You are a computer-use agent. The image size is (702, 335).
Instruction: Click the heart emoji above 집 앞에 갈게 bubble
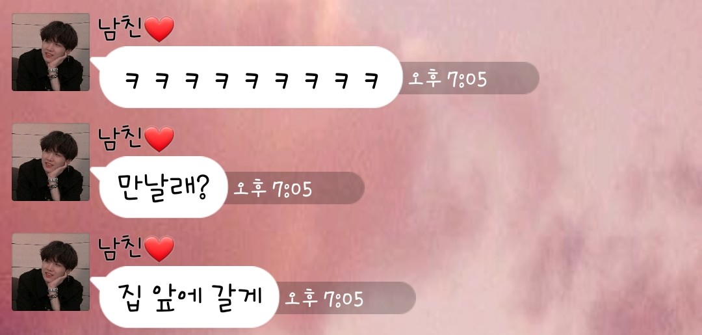click(159, 249)
